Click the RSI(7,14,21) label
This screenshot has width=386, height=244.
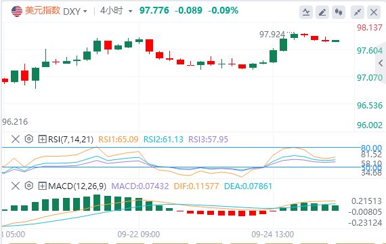(x=70, y=140)
